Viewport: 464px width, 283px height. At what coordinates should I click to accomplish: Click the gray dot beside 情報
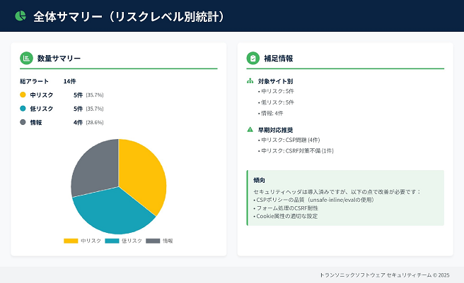pyautogui.click(x=23, y=122)
